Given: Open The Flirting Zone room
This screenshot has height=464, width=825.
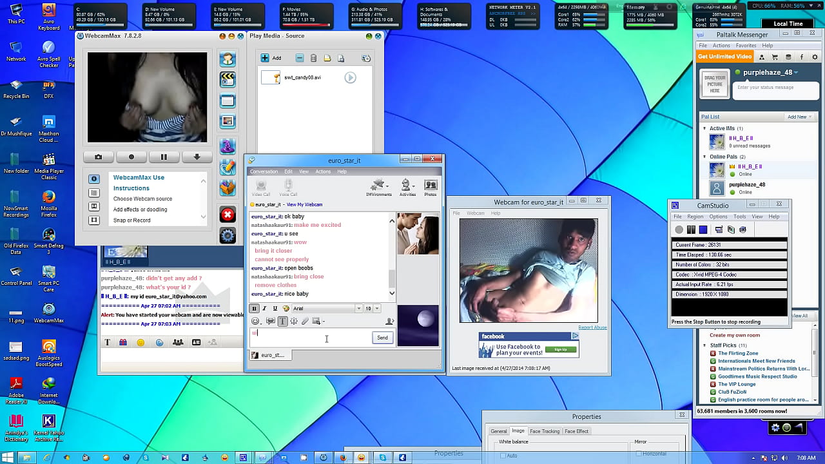Looking at the screenshot, I should click(738, 353).
